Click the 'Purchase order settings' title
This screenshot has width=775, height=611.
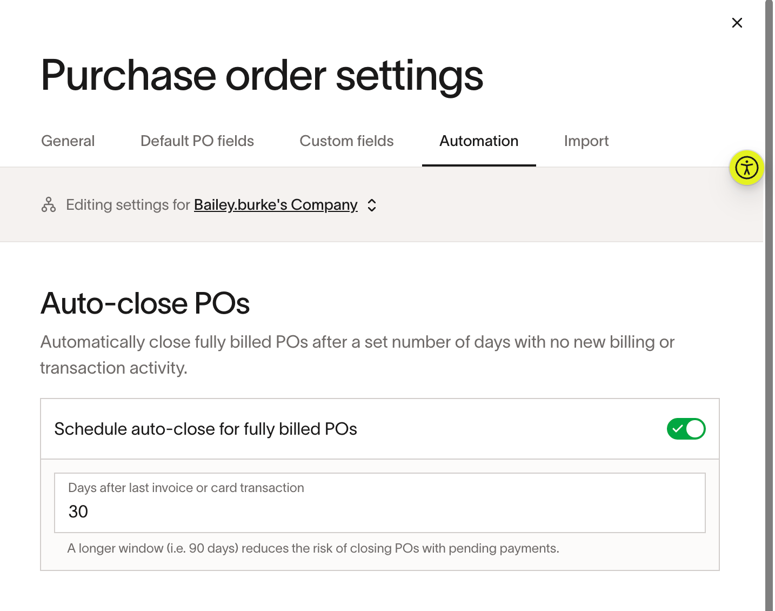pos(262,76)
